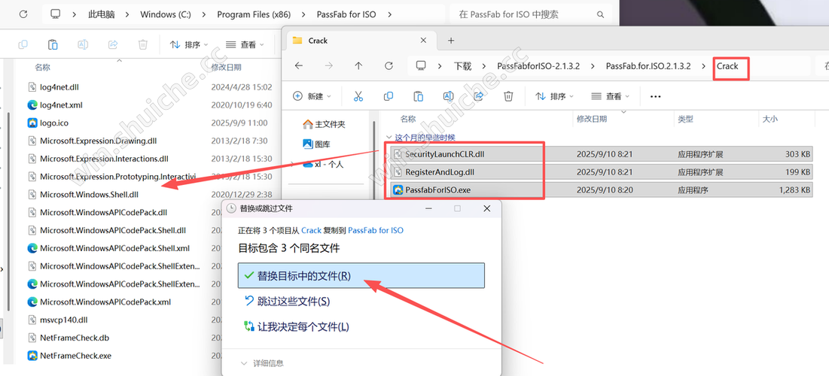
Task: Open 查看 dropdown in Crack window
Action: coord(610,96)
